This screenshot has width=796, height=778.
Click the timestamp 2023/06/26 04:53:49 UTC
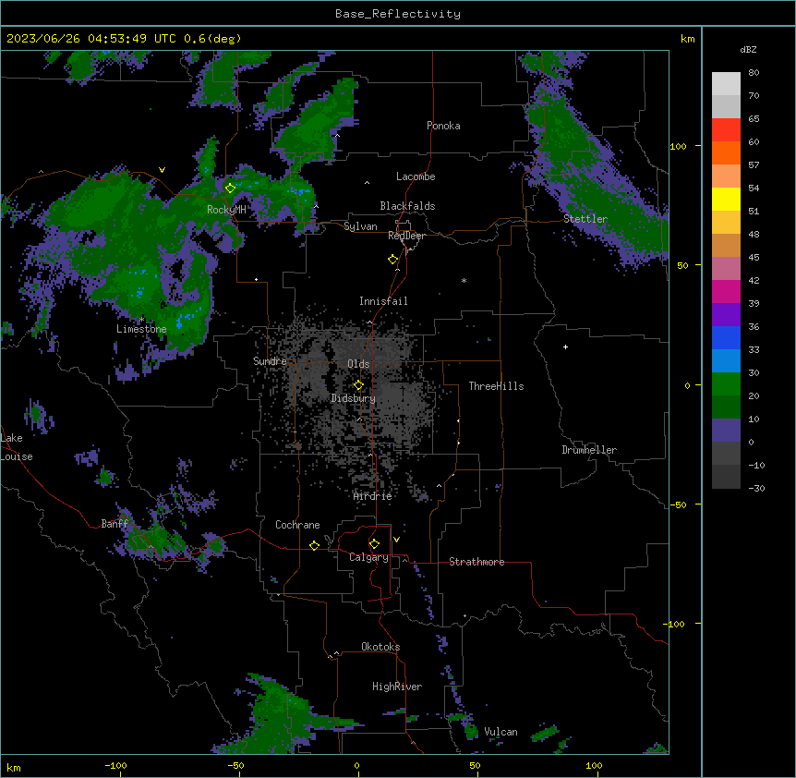click(90, 39)
